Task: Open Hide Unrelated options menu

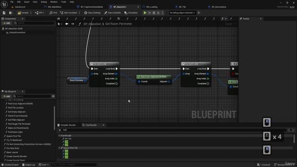Action: pyautogui.click(x=79, y=13)
